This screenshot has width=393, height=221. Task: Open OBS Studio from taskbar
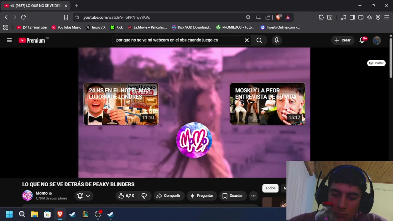pos(98,214)
